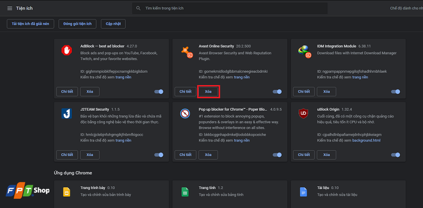This screenshot has height=208, width=423.
Task: Click the Tiện ích page title
Action: click(24, 8)
